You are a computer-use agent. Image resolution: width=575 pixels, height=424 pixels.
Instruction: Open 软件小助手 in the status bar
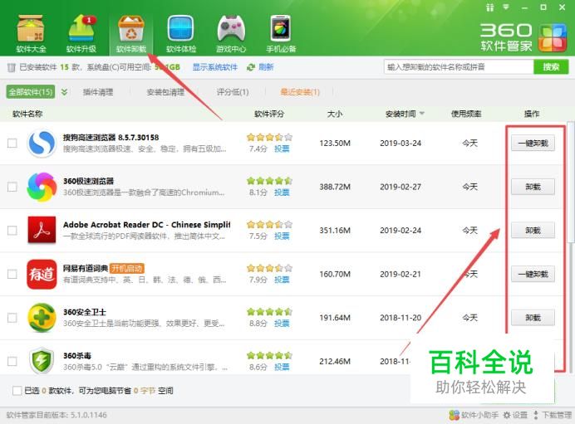[474, 415]
